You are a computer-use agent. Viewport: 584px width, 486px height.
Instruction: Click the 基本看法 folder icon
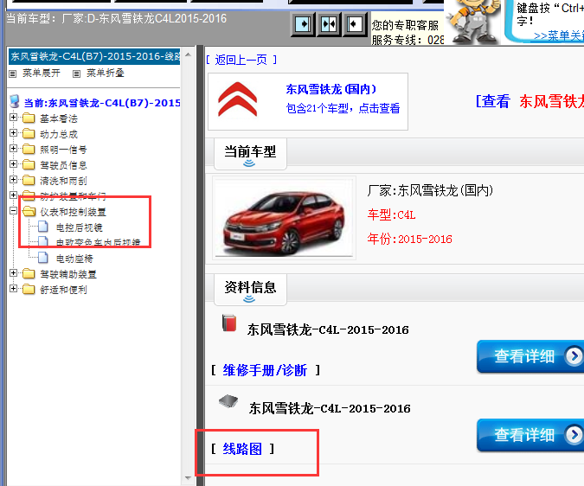click(29, 118)
